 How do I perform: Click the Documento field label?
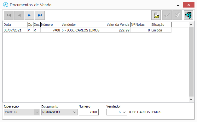click(50, 107)
